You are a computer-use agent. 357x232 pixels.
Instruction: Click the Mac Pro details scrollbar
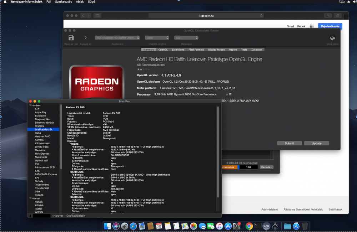(x=218, y=152)
